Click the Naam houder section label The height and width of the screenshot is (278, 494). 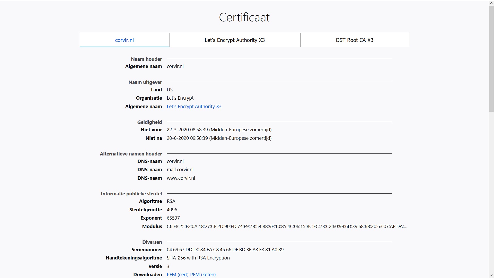click(x=146, y=59)
